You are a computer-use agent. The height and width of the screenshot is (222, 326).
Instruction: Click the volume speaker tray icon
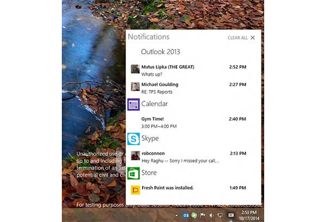click(211, 217)
